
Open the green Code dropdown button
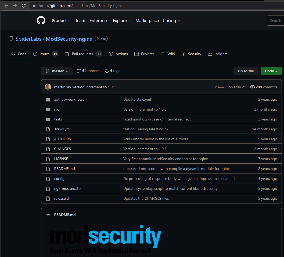(x=271, y=71)
